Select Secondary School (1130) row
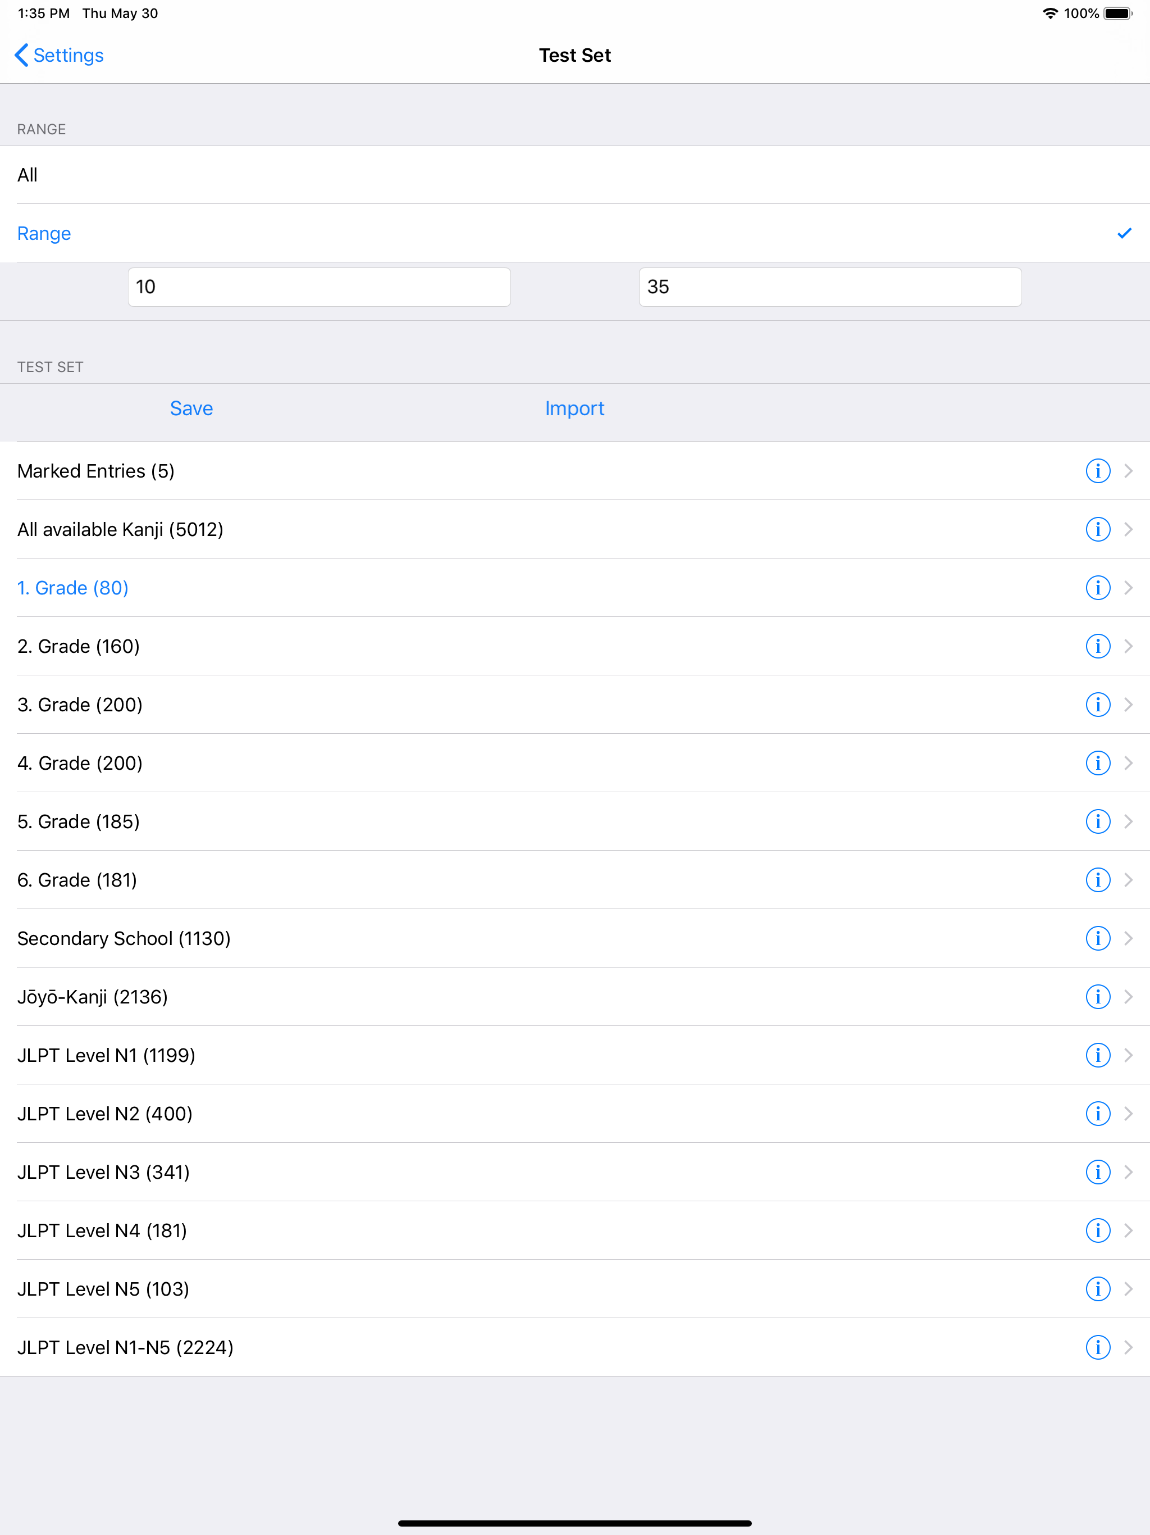Screen dimensions: 1150x1535 coord(575,938)
